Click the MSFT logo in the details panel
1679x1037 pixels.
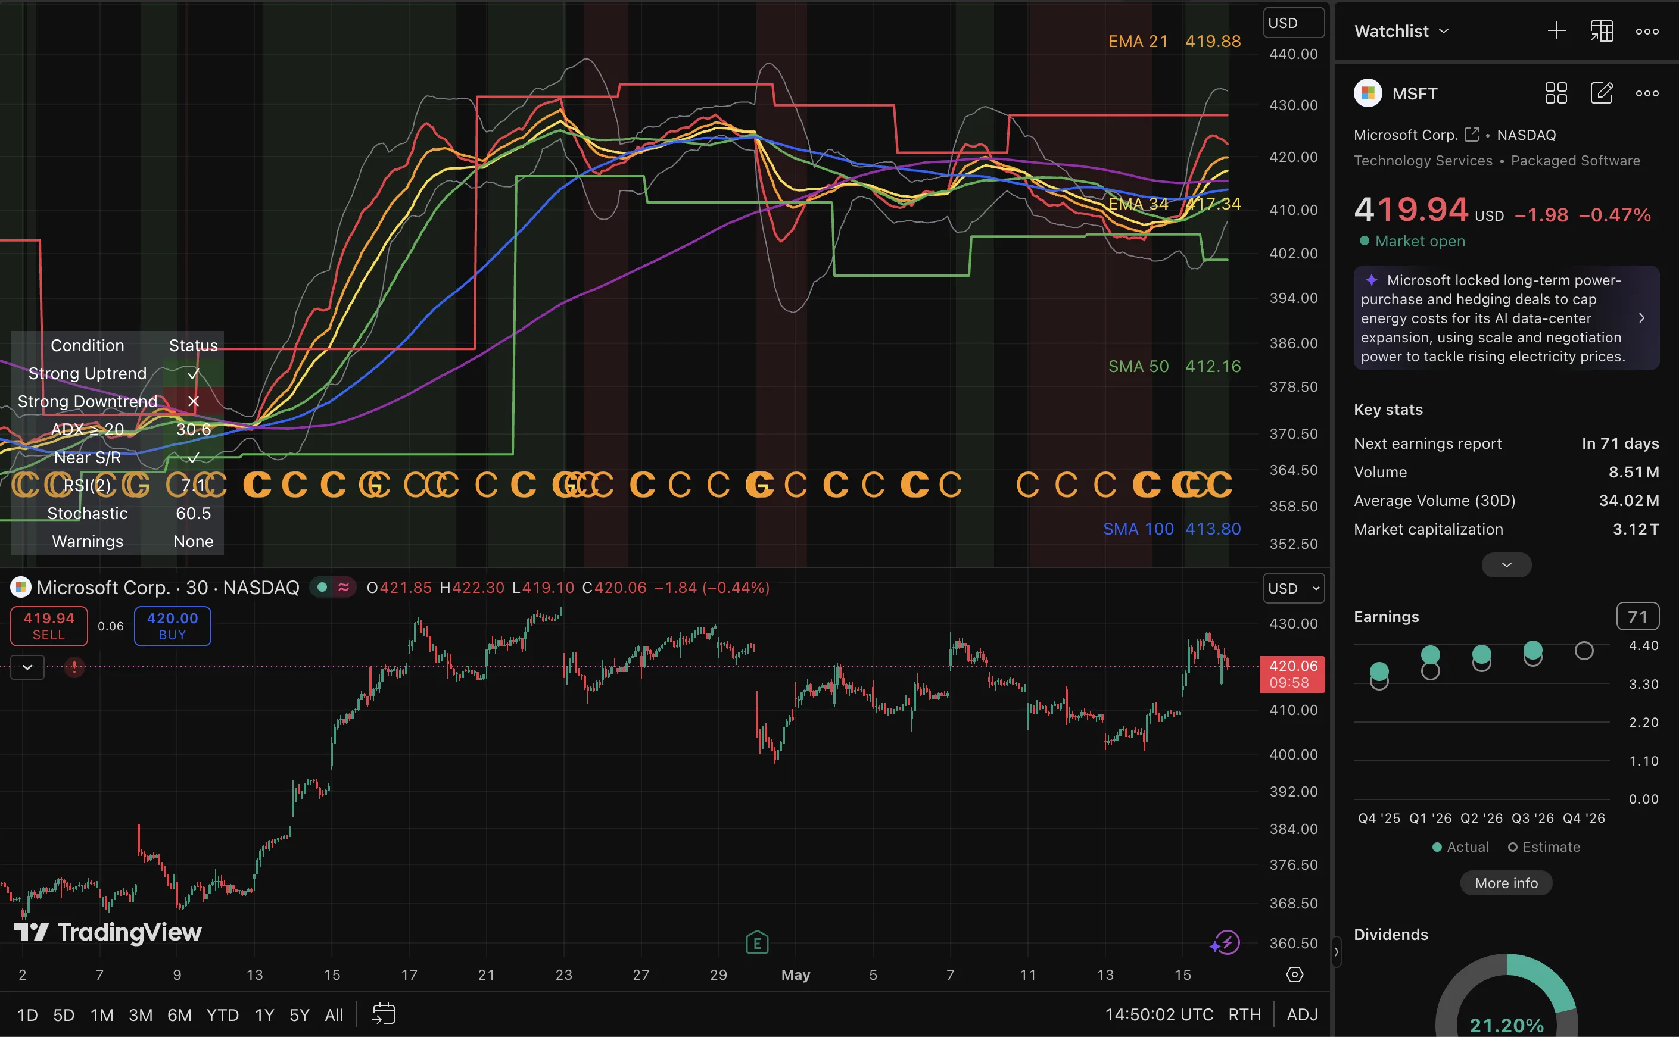[1368, 93]
